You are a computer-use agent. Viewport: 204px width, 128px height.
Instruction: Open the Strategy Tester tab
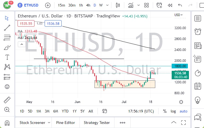(x=97, y=123)
